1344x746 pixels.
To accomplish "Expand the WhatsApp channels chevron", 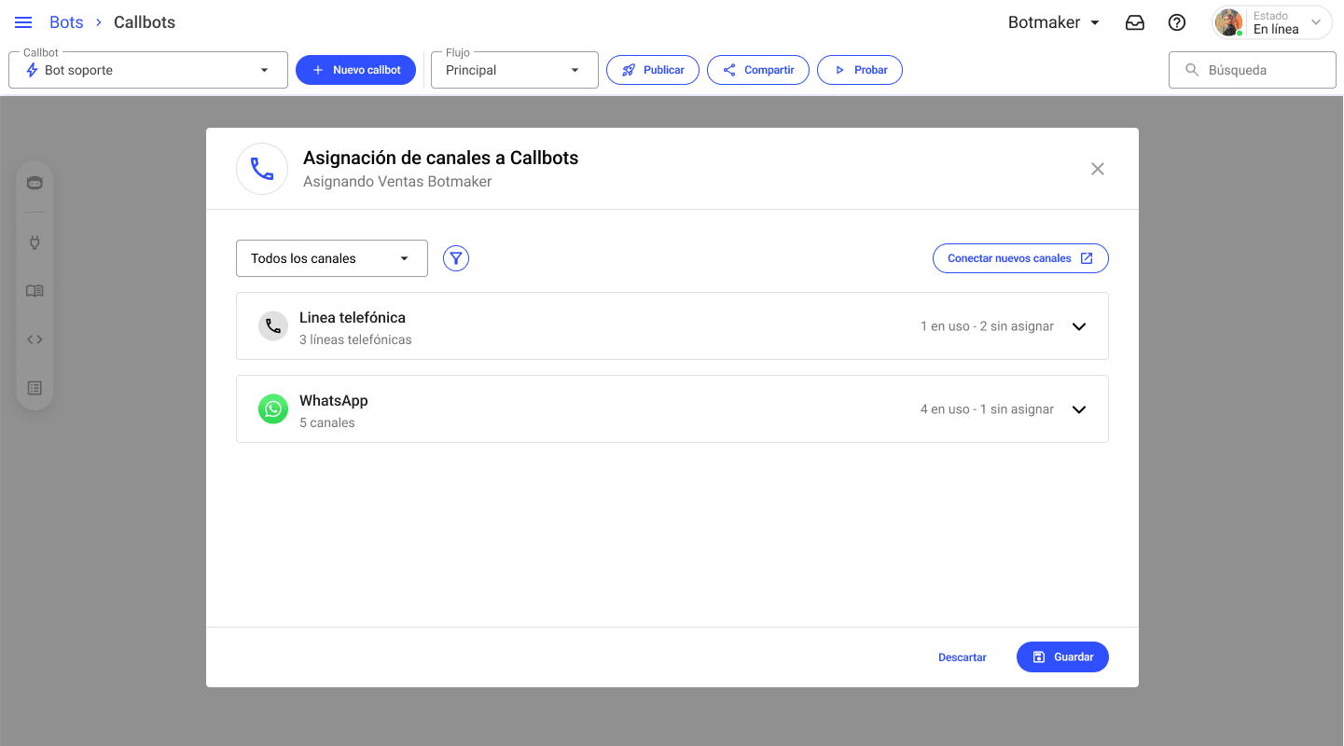I will (1079, 409).
